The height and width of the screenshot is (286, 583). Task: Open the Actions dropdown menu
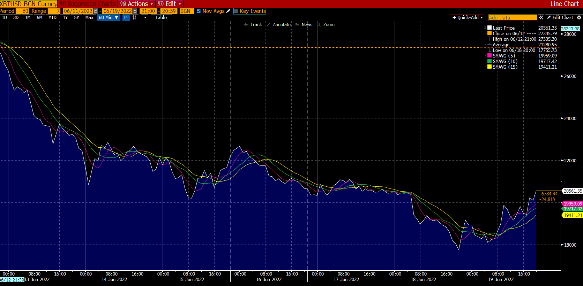click(136, 4)
